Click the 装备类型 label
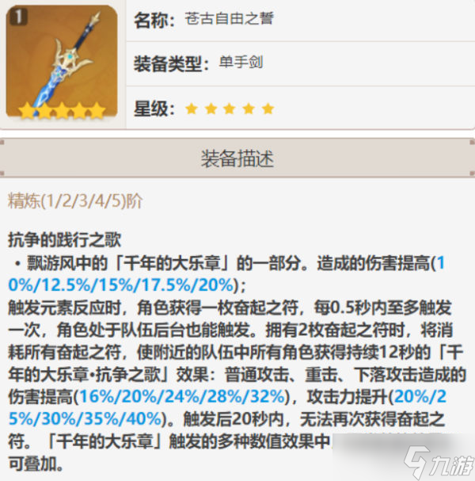 click(171, 64)
